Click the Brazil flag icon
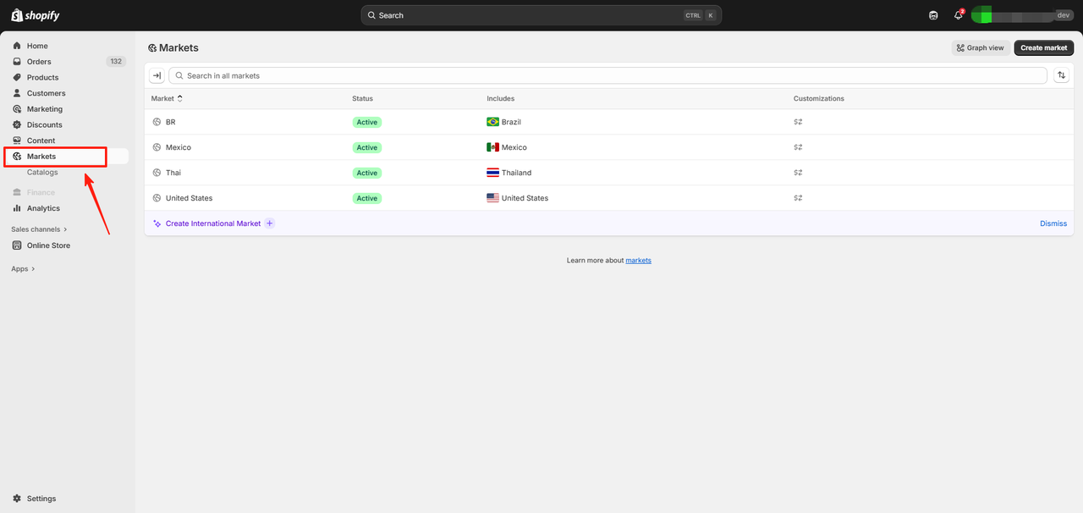Viewport: 1083px width, 513px height. [x=492, y=122]
